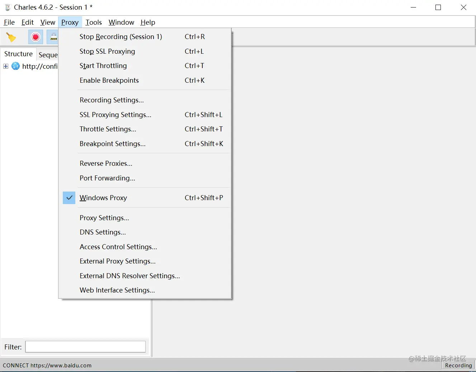Open the File menu

coord(9,22)
